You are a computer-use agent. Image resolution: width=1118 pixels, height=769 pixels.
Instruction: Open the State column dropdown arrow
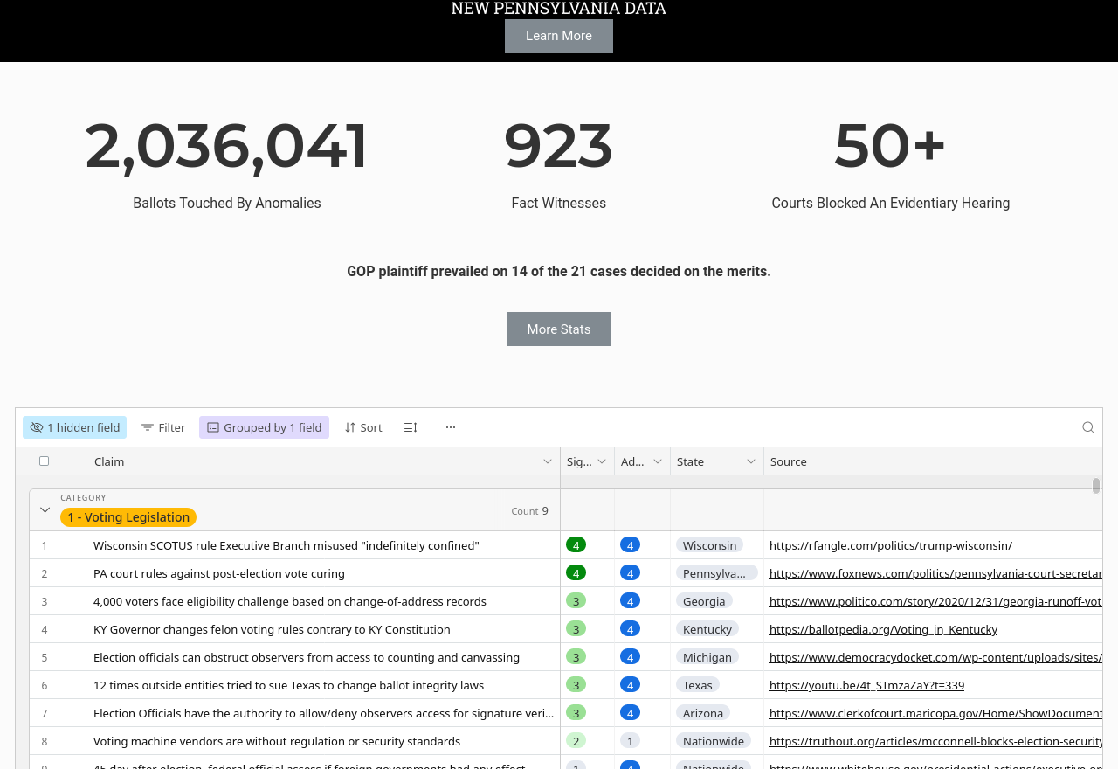751,461
